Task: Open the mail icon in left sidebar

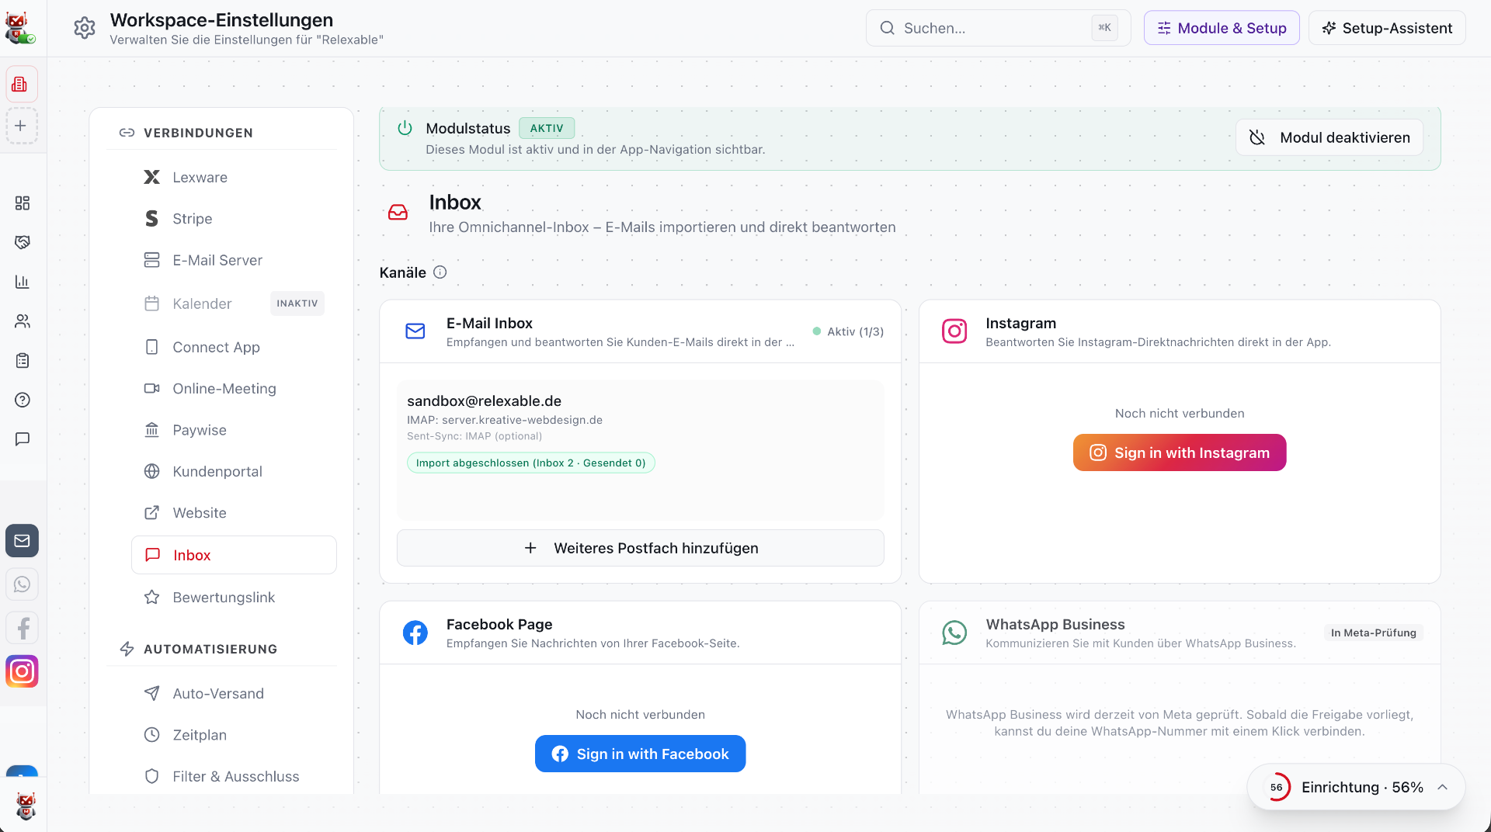Action: tap(22, 541)
